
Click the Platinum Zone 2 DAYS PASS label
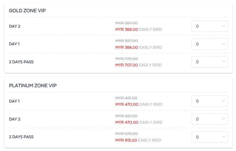(21, 137)
